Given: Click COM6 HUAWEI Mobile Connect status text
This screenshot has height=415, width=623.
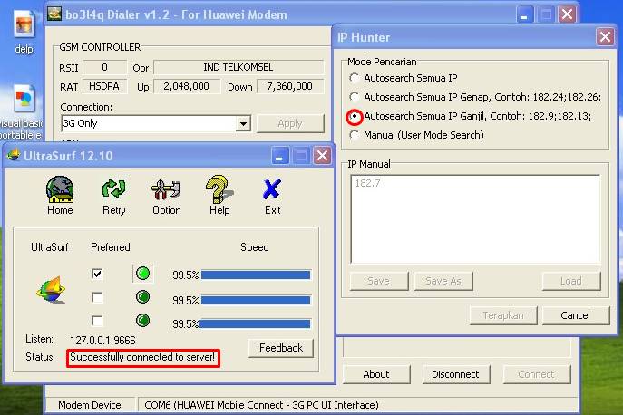Looking at the screenshot, I should coord(261,405).
